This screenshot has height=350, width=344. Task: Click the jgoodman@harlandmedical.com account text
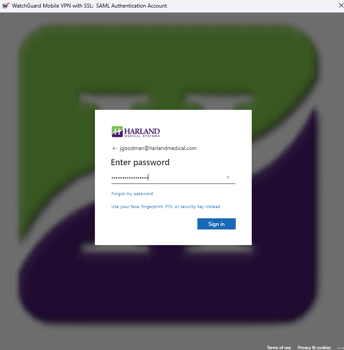tap(158, 148)
